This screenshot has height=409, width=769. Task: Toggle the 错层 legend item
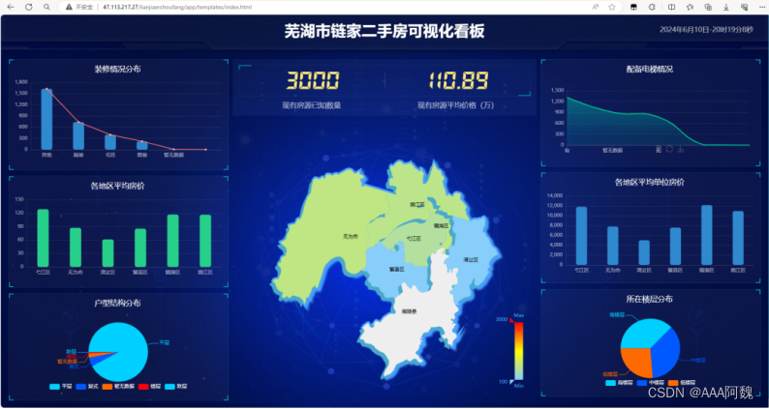149,387
